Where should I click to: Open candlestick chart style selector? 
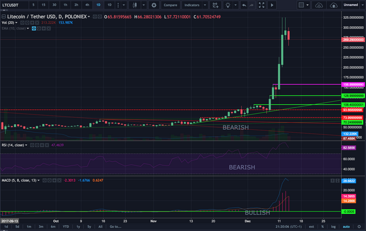(x=135, y=5)
